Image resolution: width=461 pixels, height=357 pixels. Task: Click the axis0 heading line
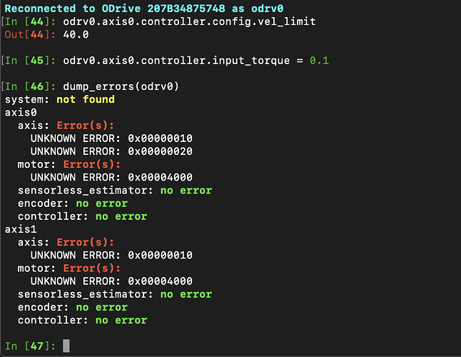click(21, 112)
